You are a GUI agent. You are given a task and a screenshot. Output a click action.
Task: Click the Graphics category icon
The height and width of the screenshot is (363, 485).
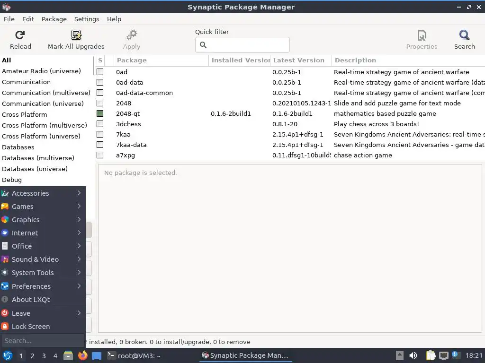5,220
